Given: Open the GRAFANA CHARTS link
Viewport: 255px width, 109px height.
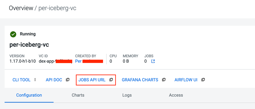Looking at the screenshot, I should pyautogui.click(x=140, y=80).
